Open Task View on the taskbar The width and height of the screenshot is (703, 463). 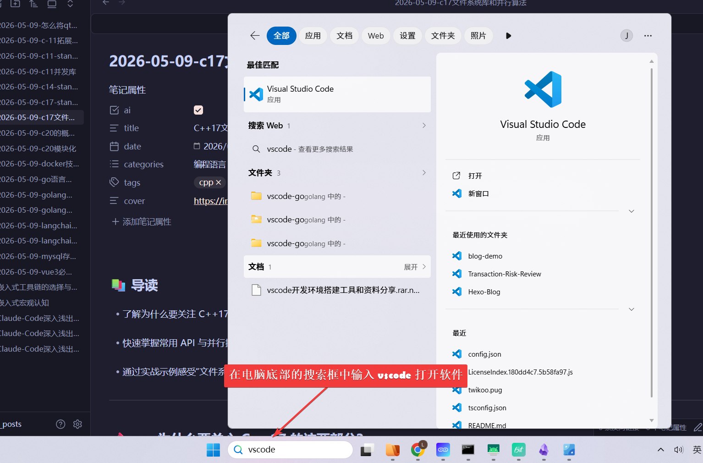pyautogui.click(x=367, y=450)
